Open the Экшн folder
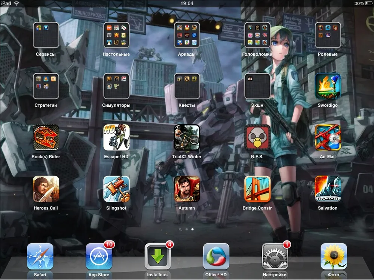The width and height of the screenshot is (374, 280). [257, 86]
